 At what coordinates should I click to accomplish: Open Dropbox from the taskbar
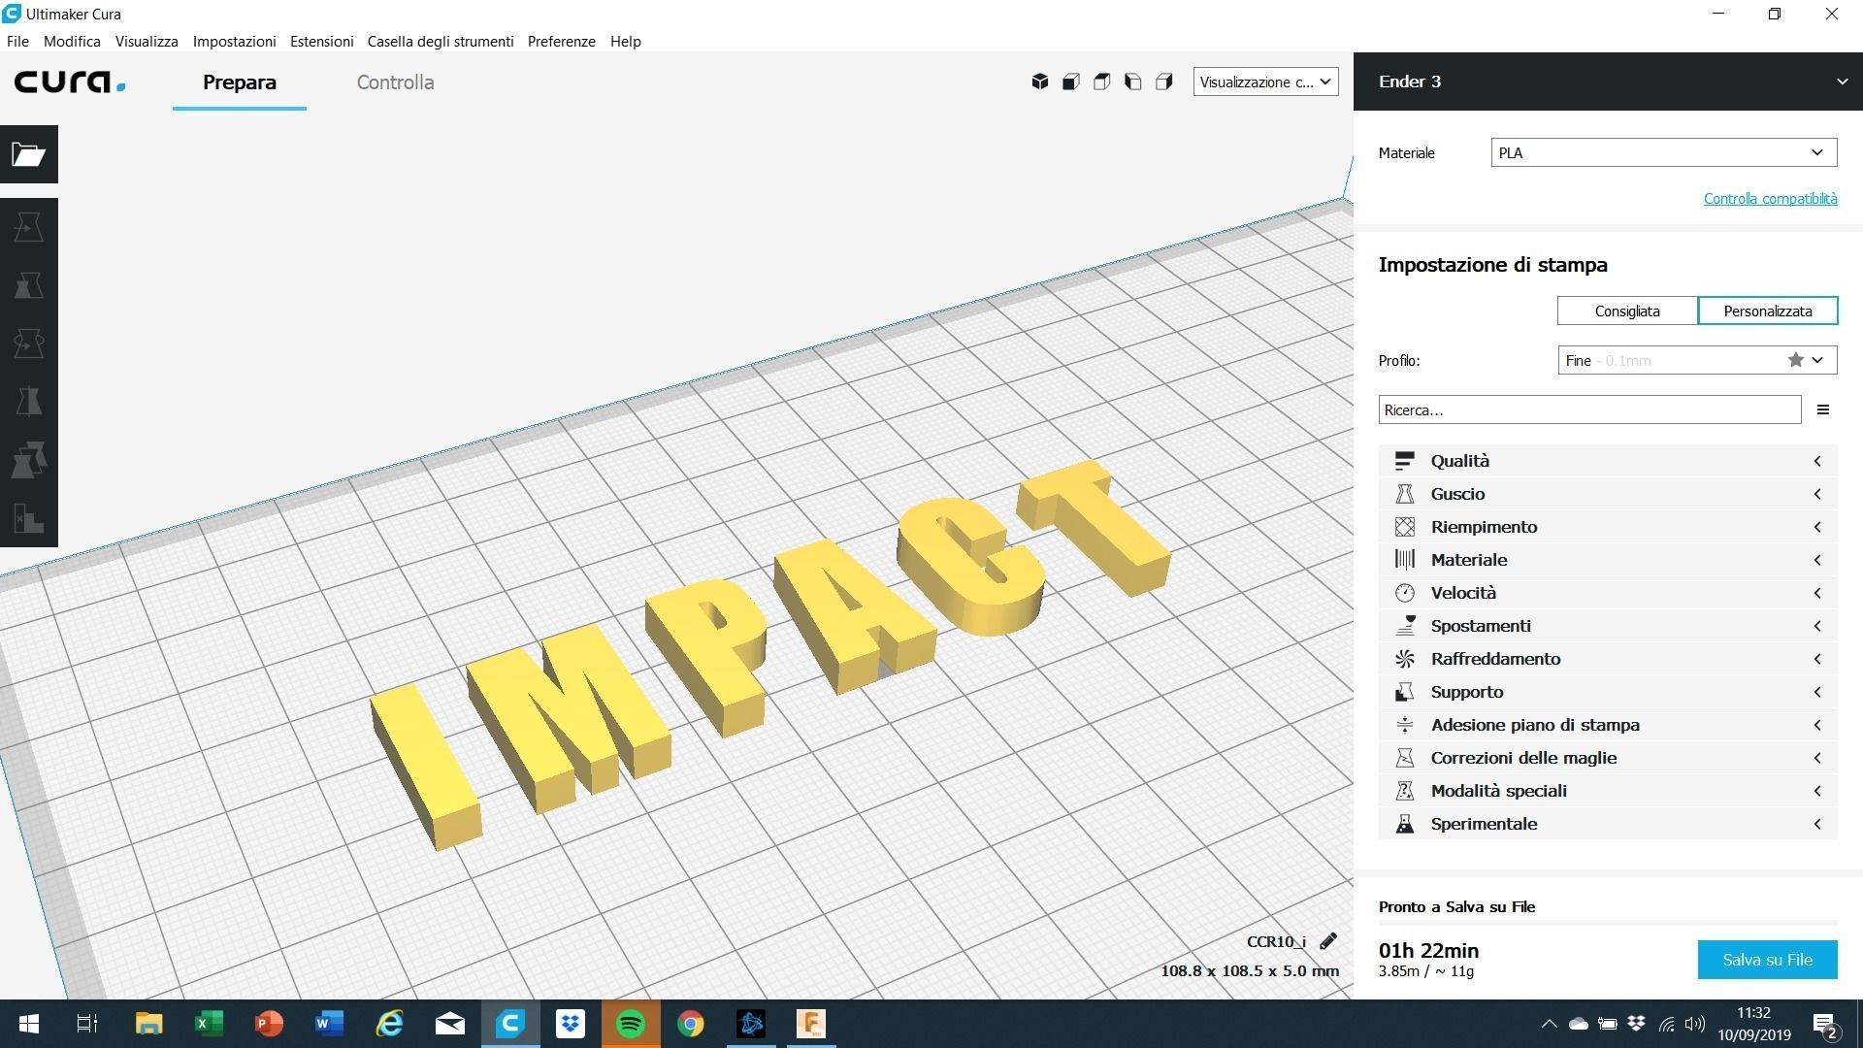pyautogui.click(x=571, y=1024)
